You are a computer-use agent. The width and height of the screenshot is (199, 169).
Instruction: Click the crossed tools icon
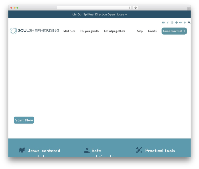coord(139,150)
